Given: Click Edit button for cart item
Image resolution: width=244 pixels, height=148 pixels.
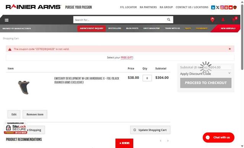Looking at the screenshot, I should point(14,114).
